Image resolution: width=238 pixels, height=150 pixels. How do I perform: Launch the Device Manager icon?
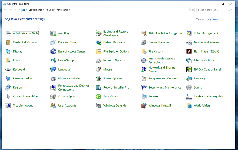tap(143, 42)
